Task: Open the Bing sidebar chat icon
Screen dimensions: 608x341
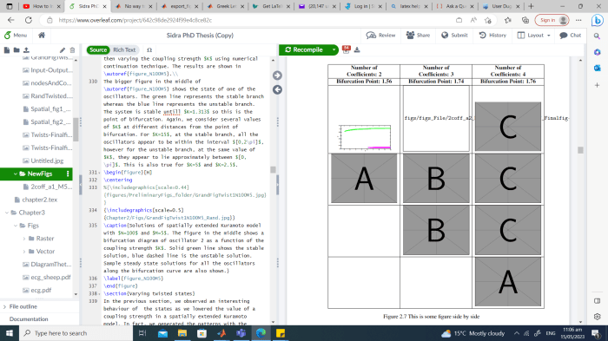Action: click(x=598, y=20)
